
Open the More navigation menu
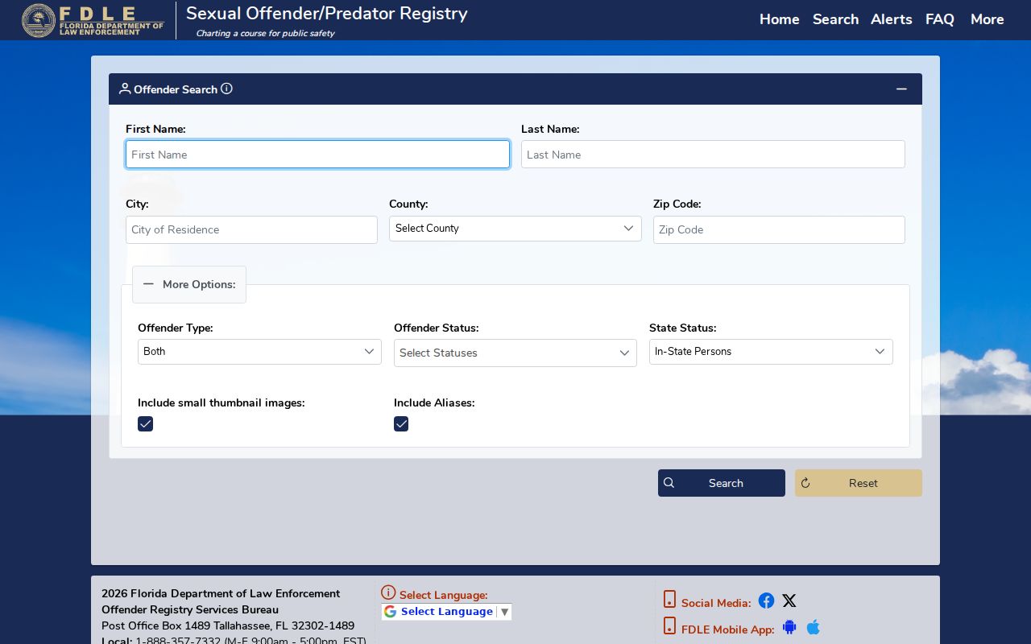(x=988, y=19)
